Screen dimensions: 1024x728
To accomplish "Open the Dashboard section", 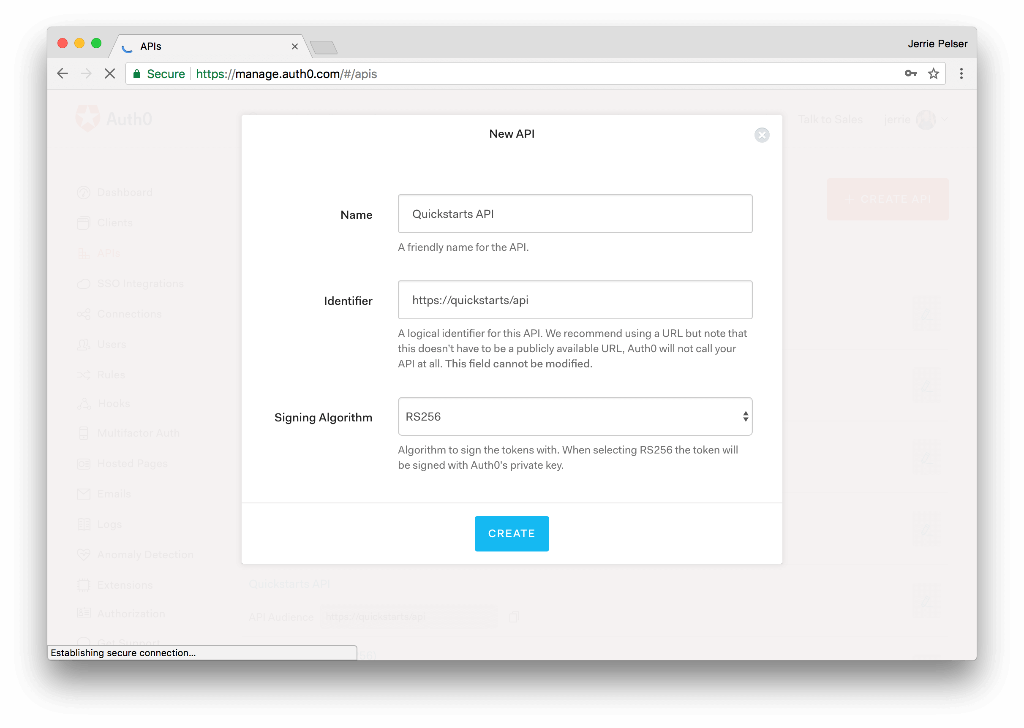I will point(124,192).
